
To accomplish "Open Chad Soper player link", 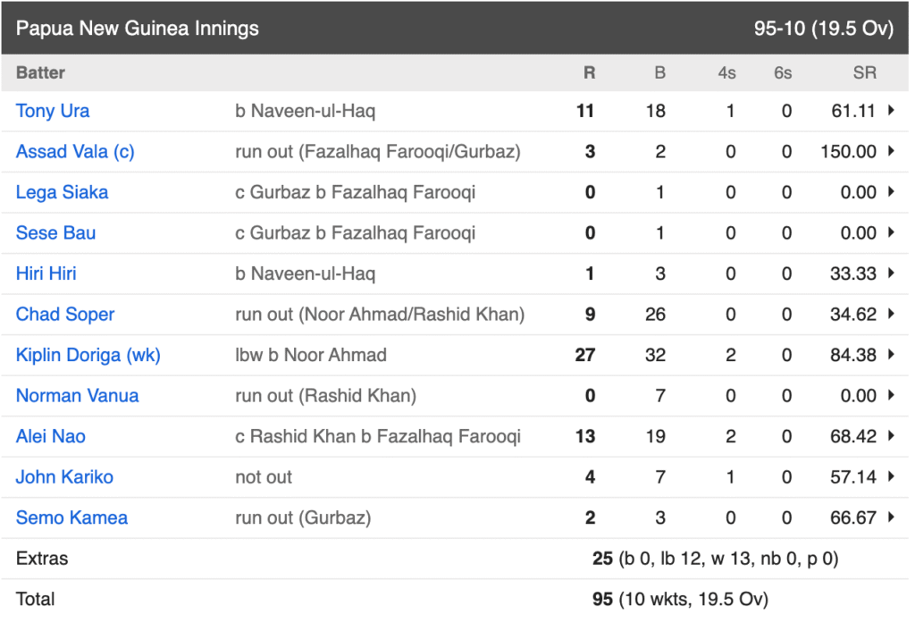I will pos(65,314).
